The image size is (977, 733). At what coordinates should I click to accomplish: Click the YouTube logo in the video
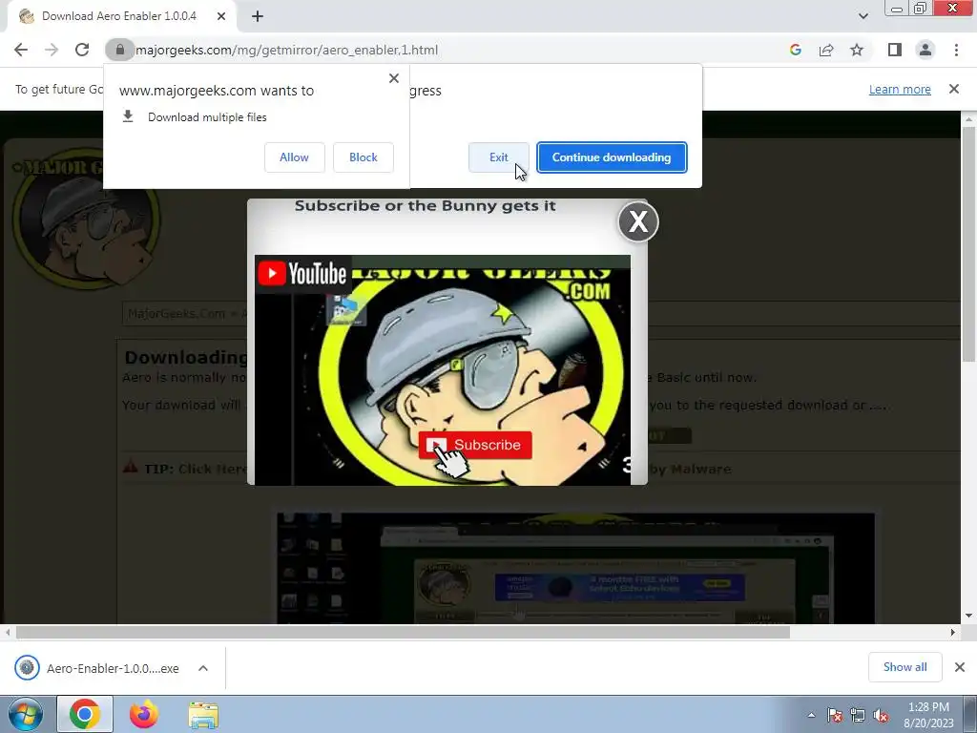(302, 274)
